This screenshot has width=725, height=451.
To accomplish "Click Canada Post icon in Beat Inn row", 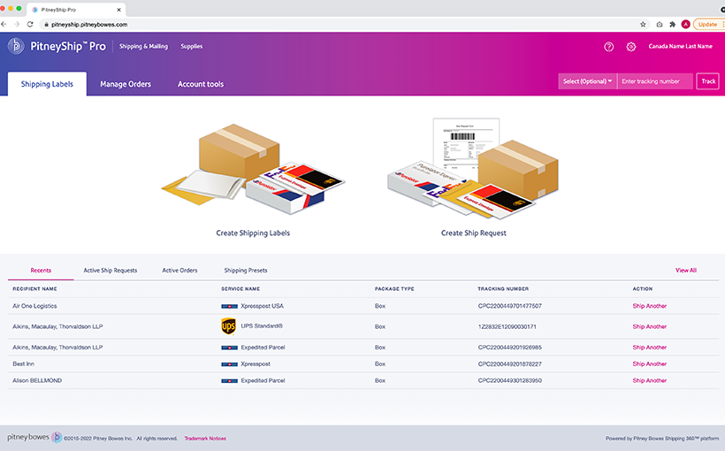I will pos(229,364).
